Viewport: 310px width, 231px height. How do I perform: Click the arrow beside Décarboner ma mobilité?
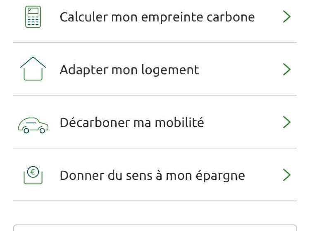(x=286, y=123)
